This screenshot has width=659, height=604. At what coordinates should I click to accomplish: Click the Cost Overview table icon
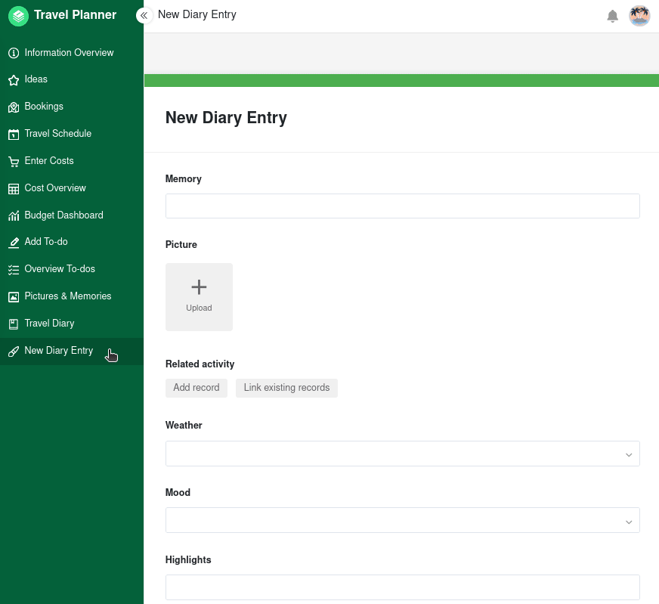(x=14, y=189)
